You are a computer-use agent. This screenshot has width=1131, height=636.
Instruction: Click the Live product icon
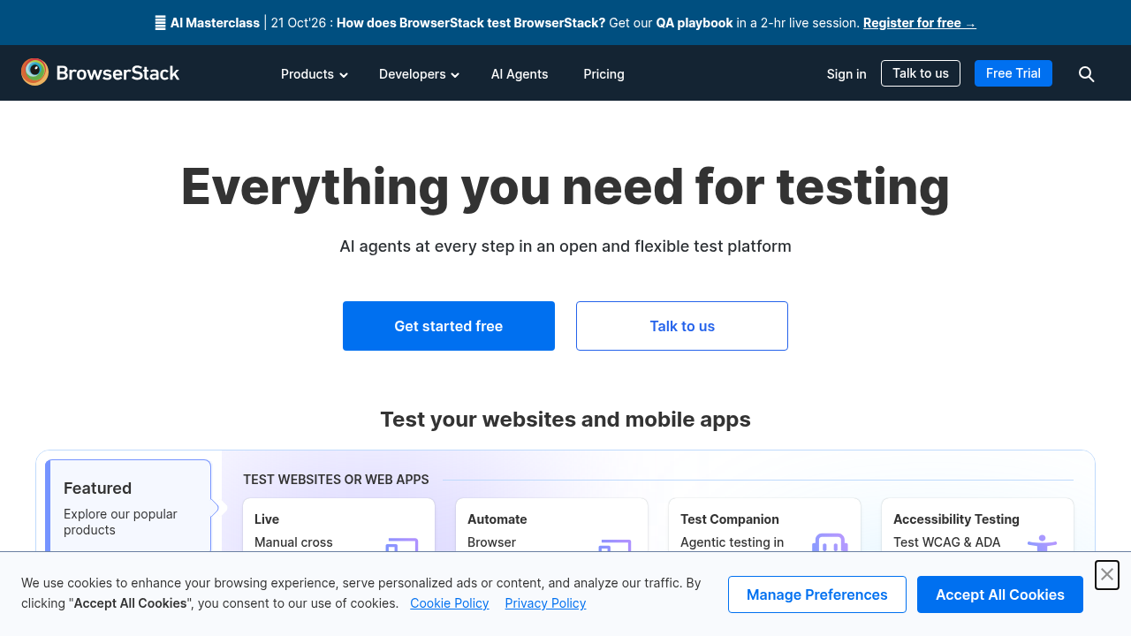402,545
